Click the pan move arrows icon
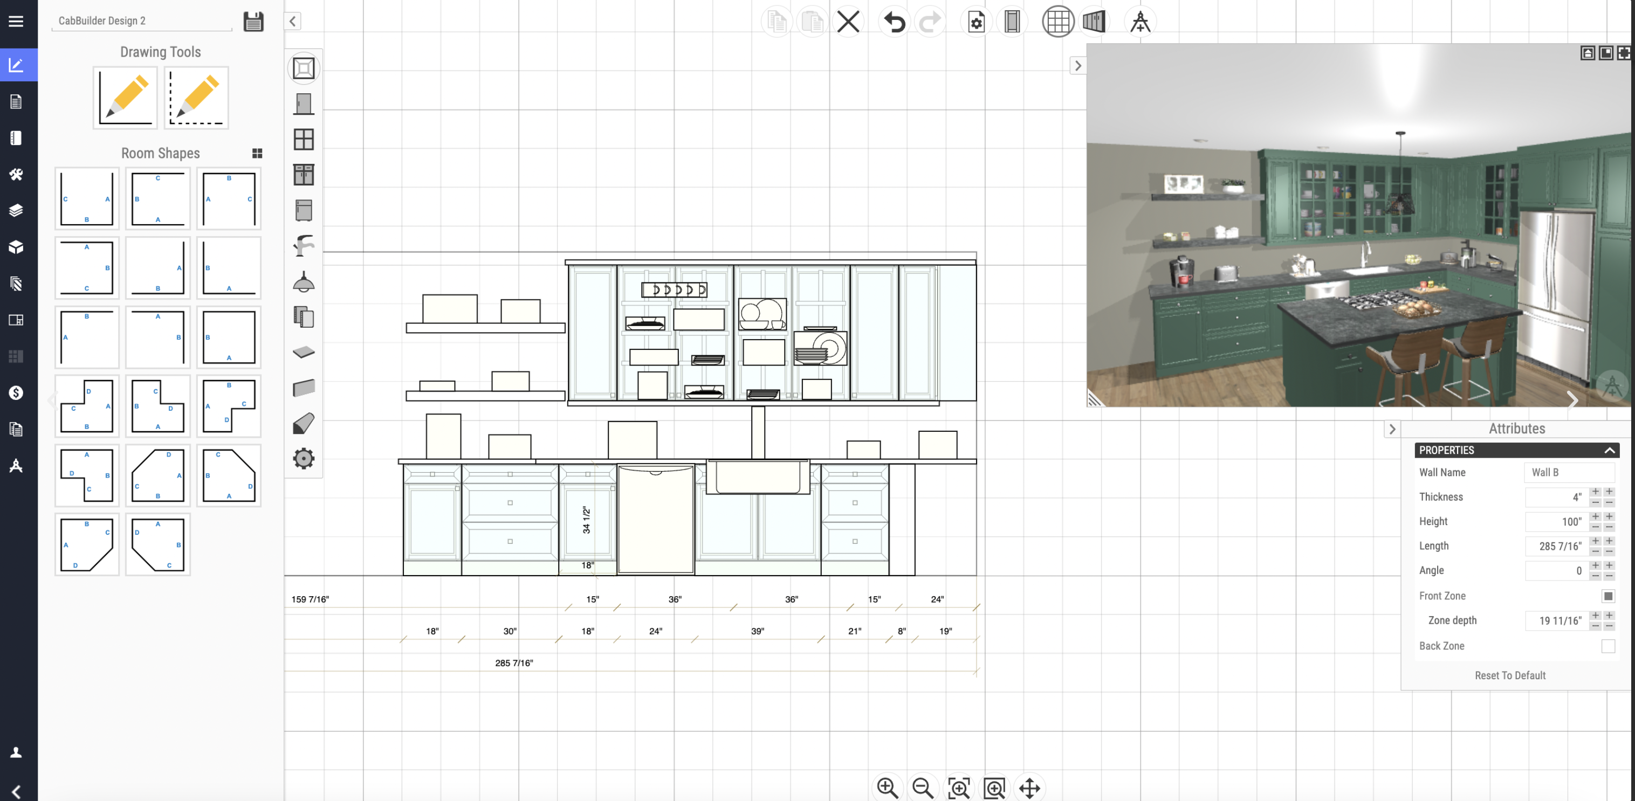Viewport: 1635px width, 801px height. [x=1029, y=788]
